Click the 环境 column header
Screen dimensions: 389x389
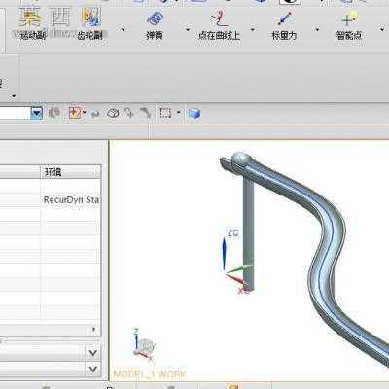coord(70,172)
